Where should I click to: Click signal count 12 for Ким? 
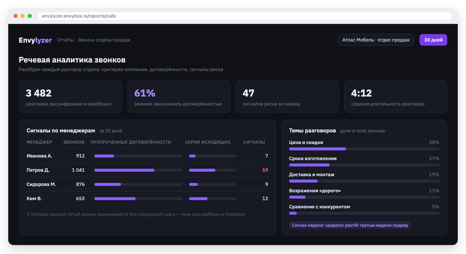coord(265,199)
